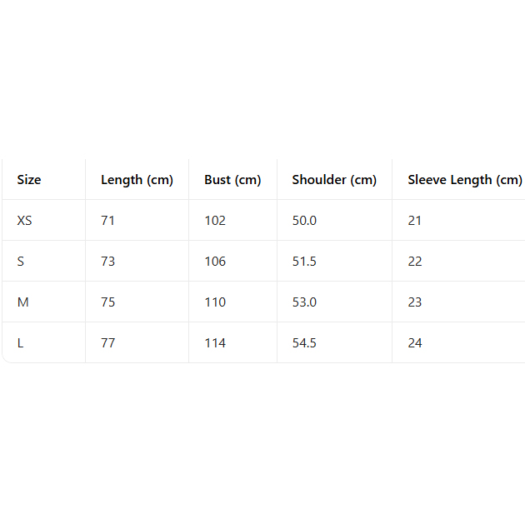Select the bust value 102
Image resolution: width=525 pixels, height=524 pixels.
click(x=215, y=221)
